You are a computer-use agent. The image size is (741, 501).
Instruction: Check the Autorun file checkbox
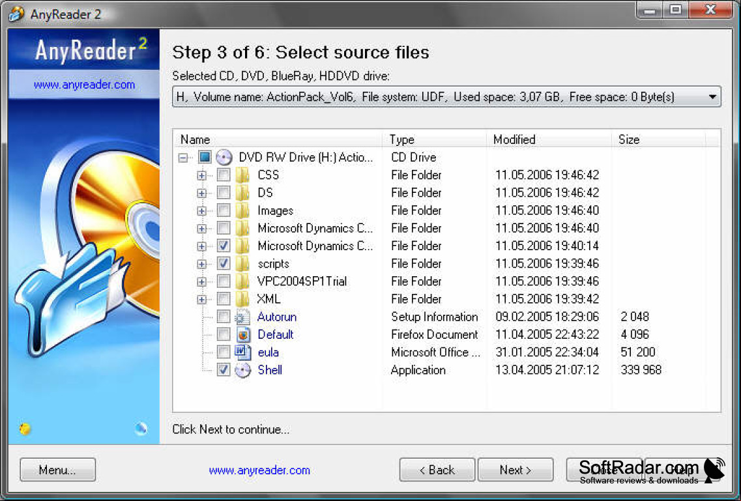click(x=224, y=317)
